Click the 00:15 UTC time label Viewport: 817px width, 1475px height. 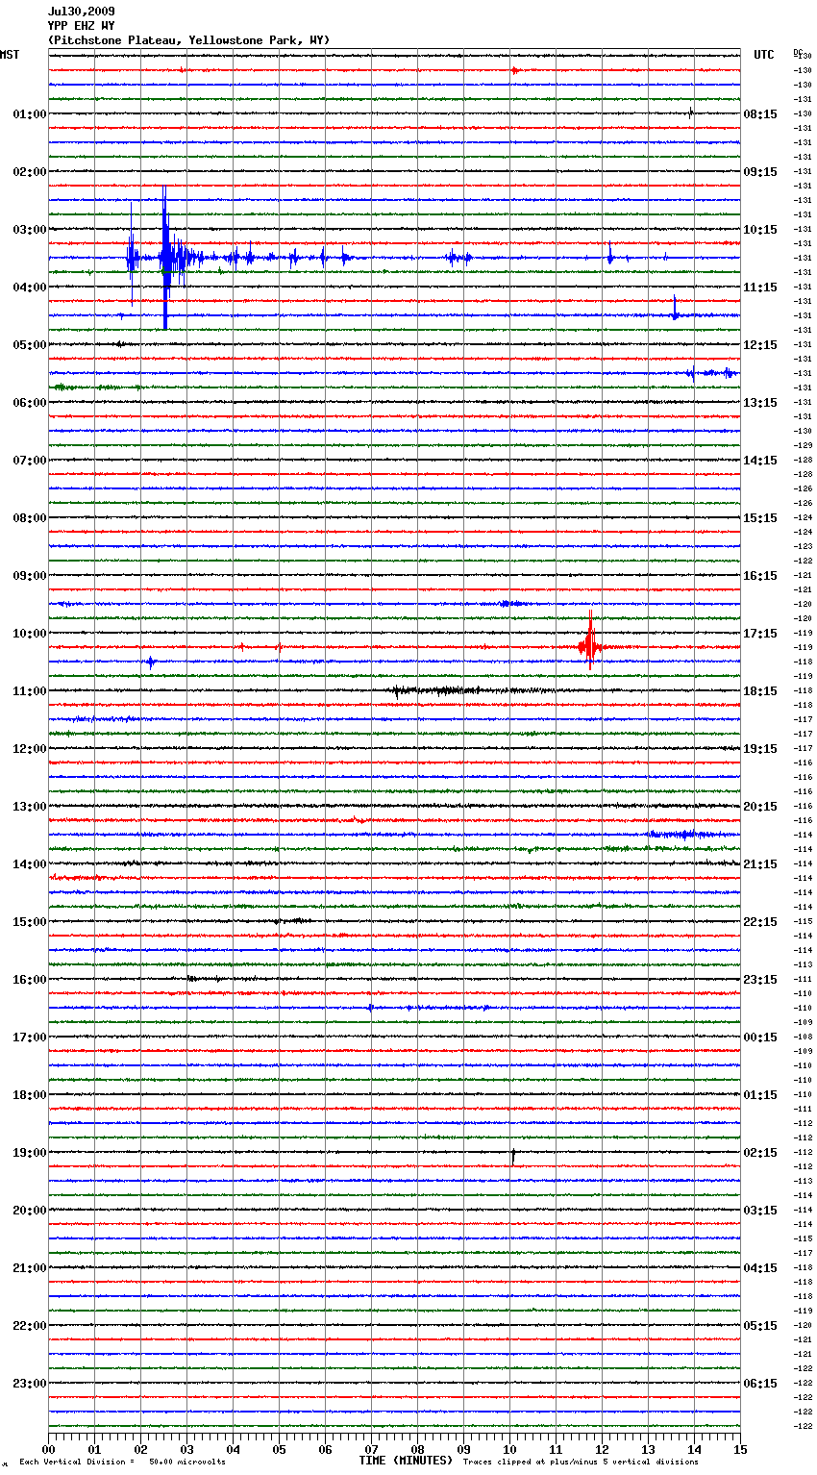(760, 1037)
